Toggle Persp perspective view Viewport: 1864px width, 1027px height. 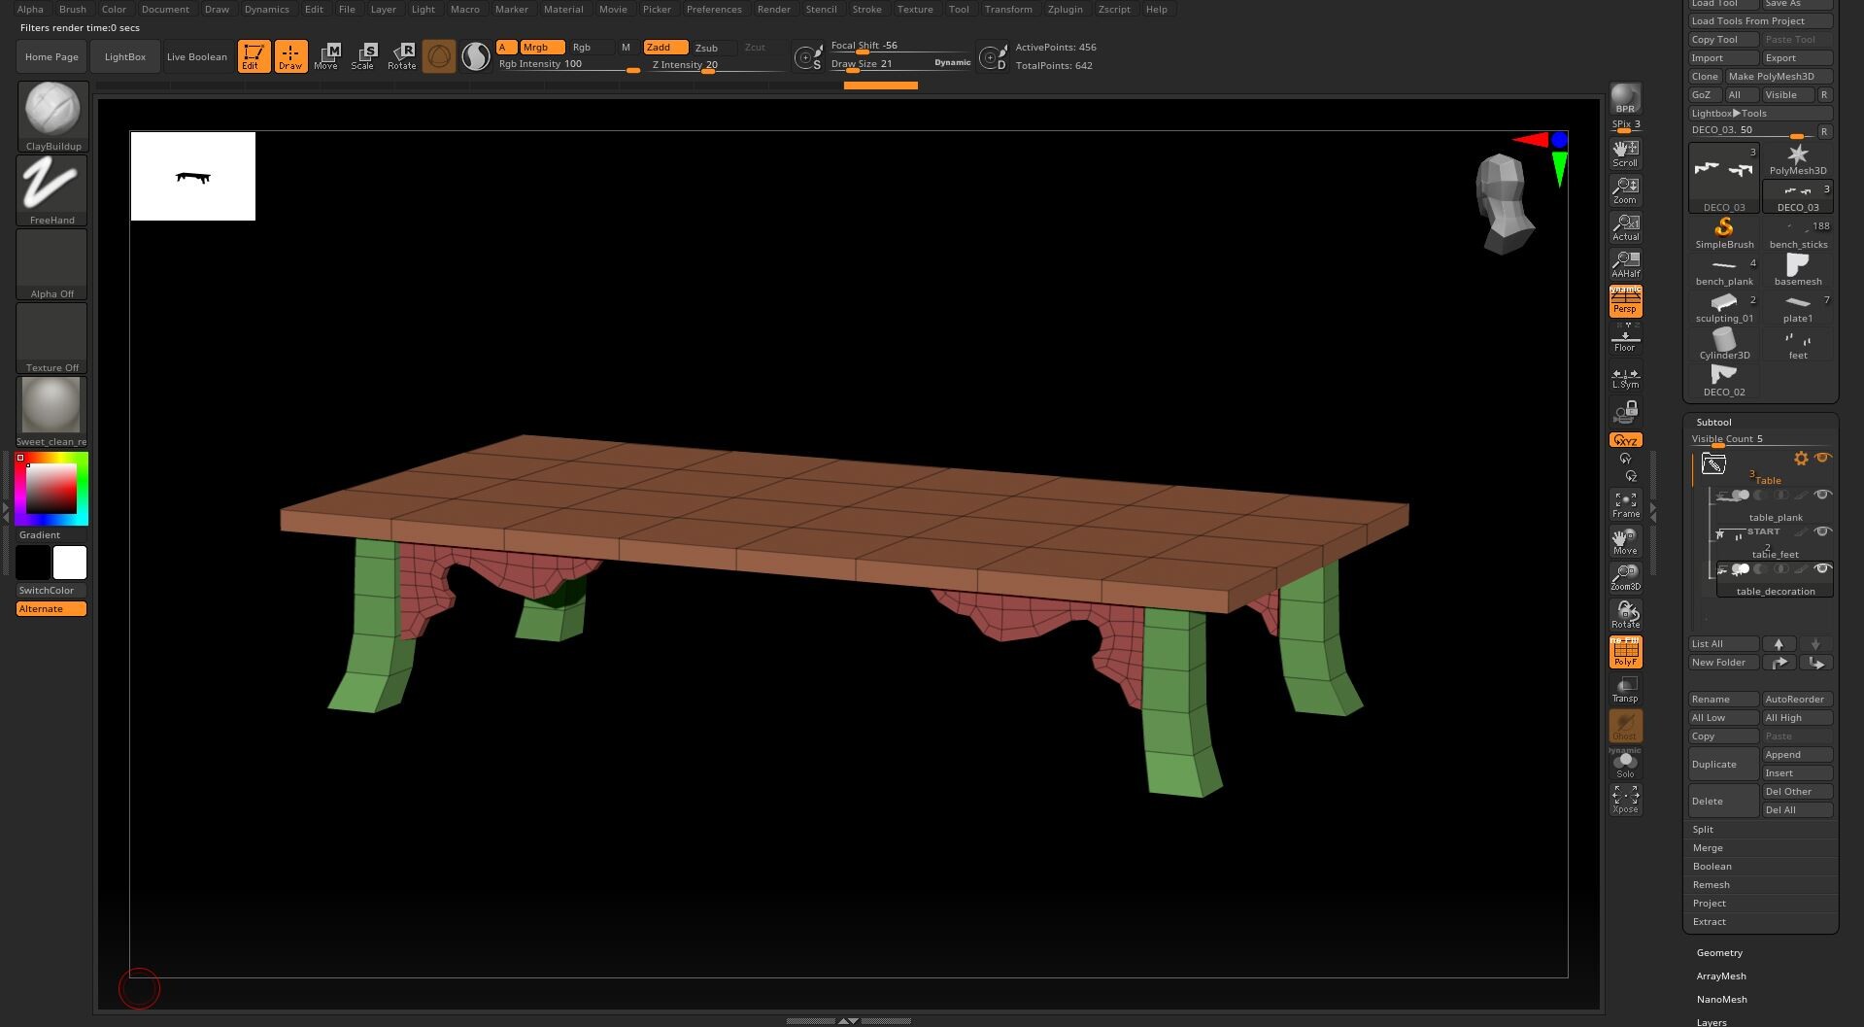(1625, 301)
